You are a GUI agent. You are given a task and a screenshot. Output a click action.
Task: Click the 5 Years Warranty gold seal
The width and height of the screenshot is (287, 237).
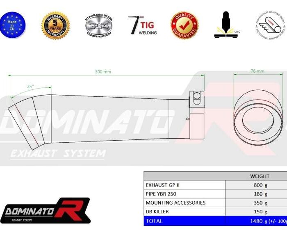(55, 25)
